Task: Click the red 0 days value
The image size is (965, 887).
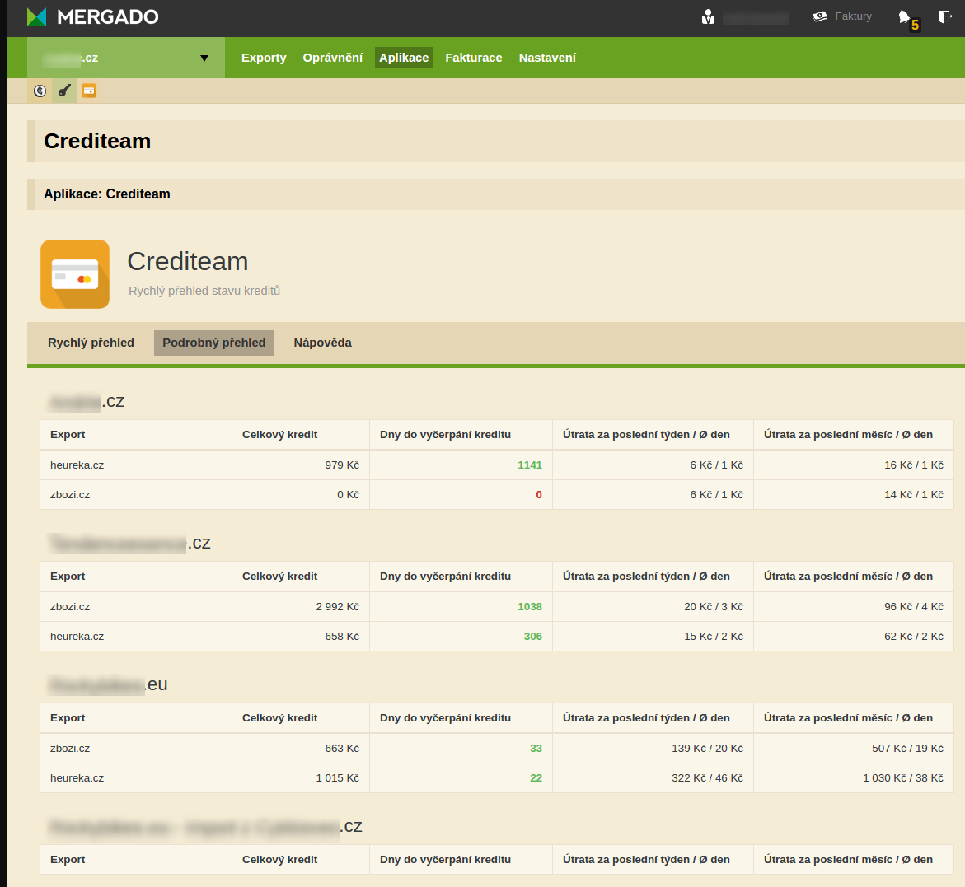Action: pos(539,494)
